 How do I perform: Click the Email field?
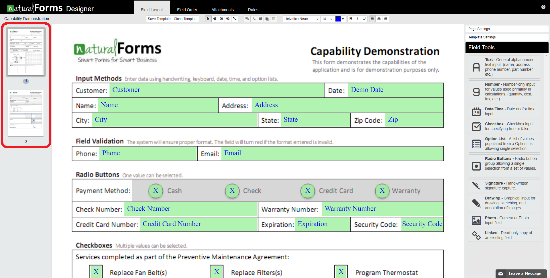click(x=332, y=154)
